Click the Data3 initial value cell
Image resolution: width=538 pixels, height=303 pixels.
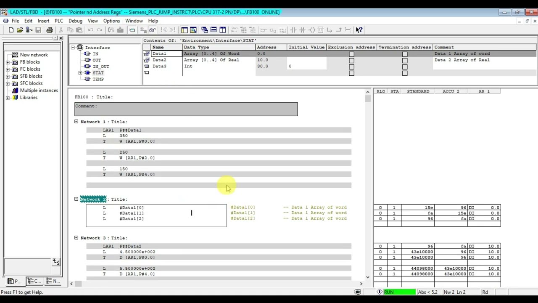click(x=306, y=66)
